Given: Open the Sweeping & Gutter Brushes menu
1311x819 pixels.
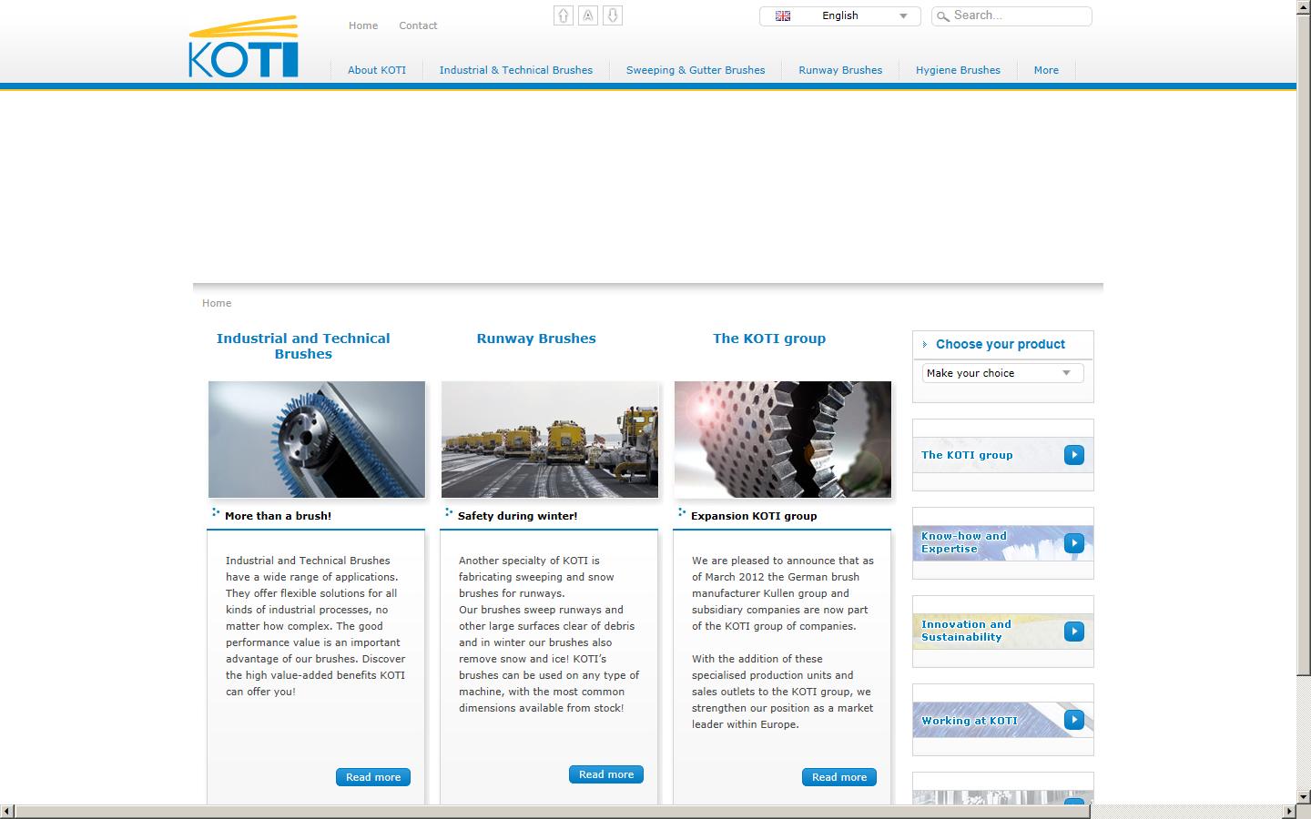Looking at the screenshot, I should pyautogui.click(x=696, y=70).
